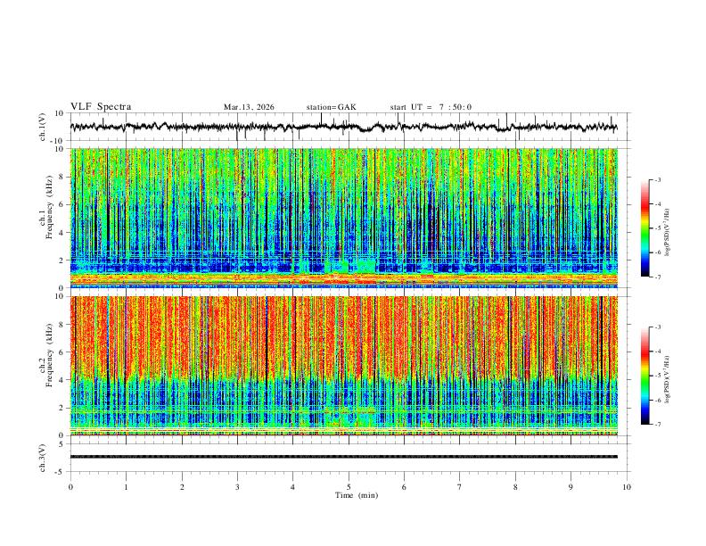Click the "-7" label on ch.2 color bar
706x546 pixels.
[x=657, y=425]
